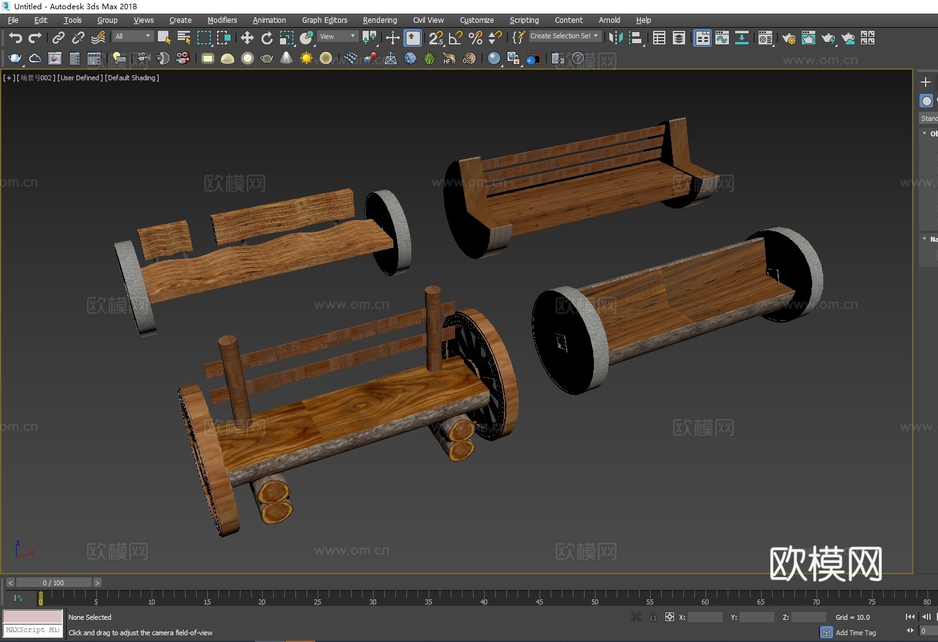Toggle Window/Crossing selection mode

(224, 38)
